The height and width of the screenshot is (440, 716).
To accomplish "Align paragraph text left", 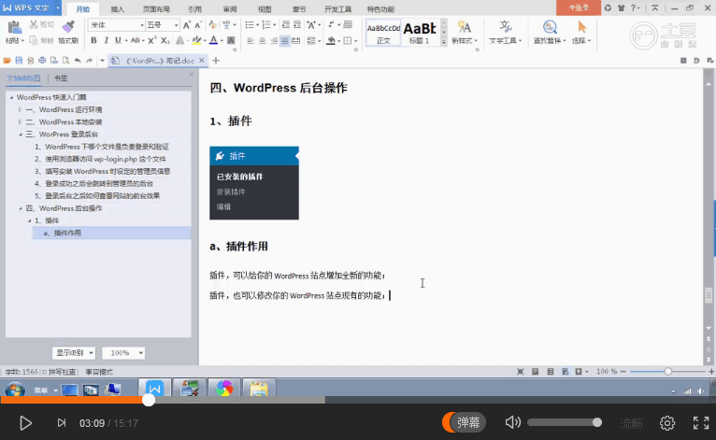I will [251, 40].
